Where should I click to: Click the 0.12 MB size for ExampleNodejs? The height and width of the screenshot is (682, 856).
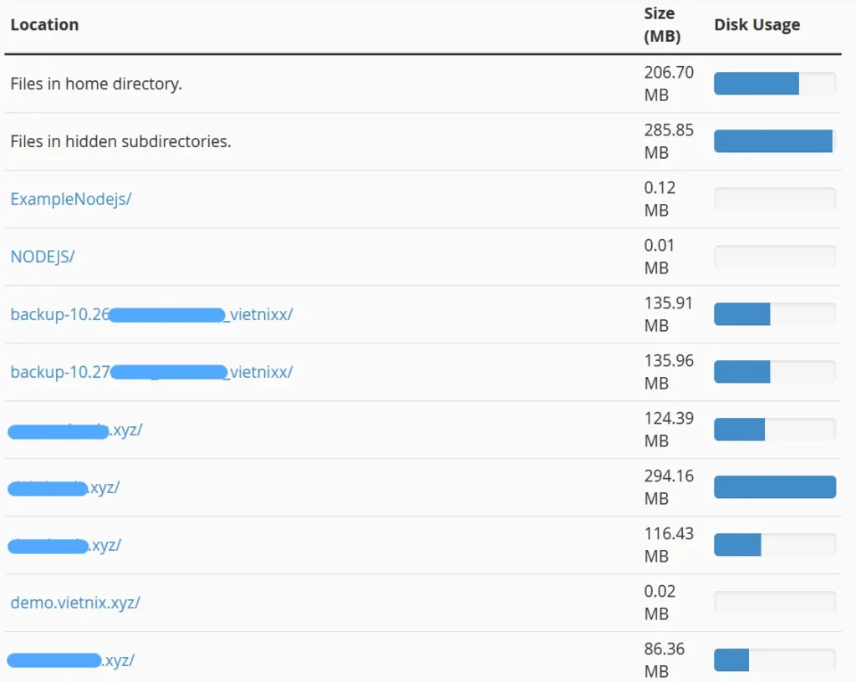pos(661,199)
